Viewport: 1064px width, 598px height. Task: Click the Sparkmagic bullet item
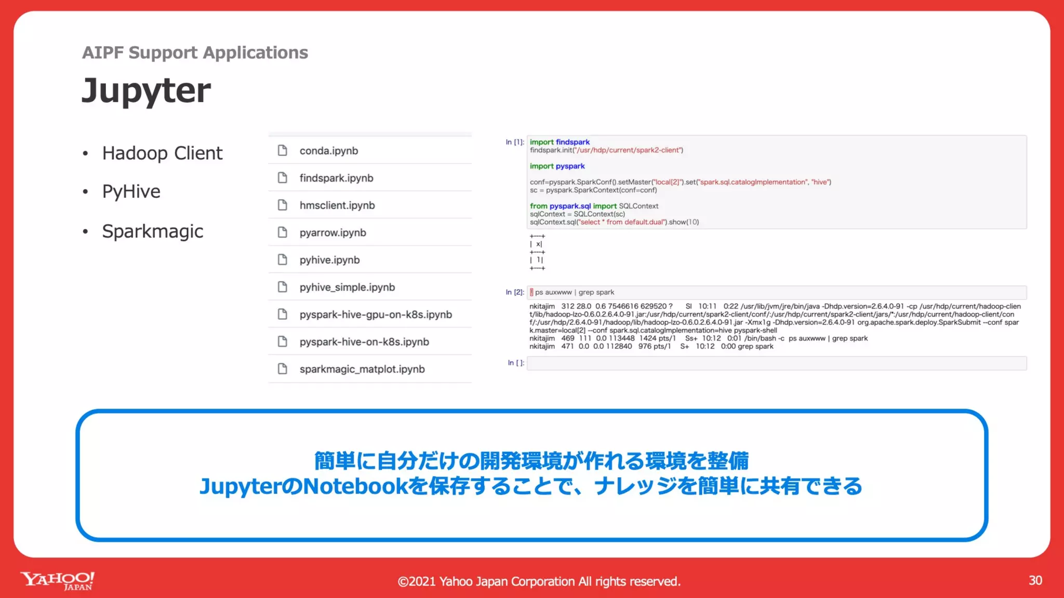[x=152, y=231]
